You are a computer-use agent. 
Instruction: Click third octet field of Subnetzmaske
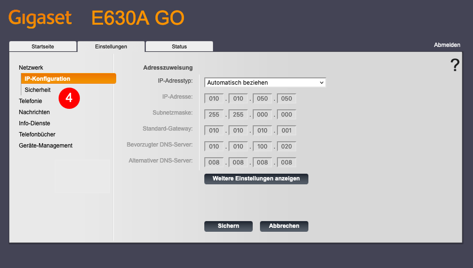coord(262,115)
